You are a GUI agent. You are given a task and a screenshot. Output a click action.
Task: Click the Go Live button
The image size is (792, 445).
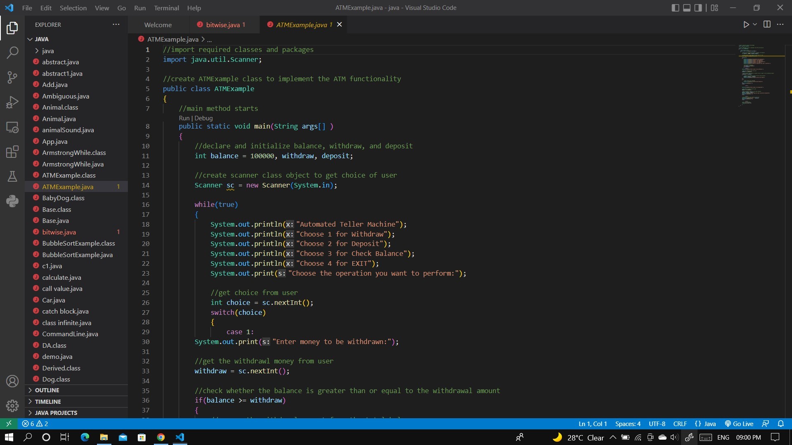(739, 424)
